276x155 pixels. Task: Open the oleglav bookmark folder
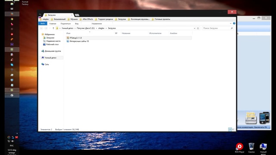click(x=44, y=19)
